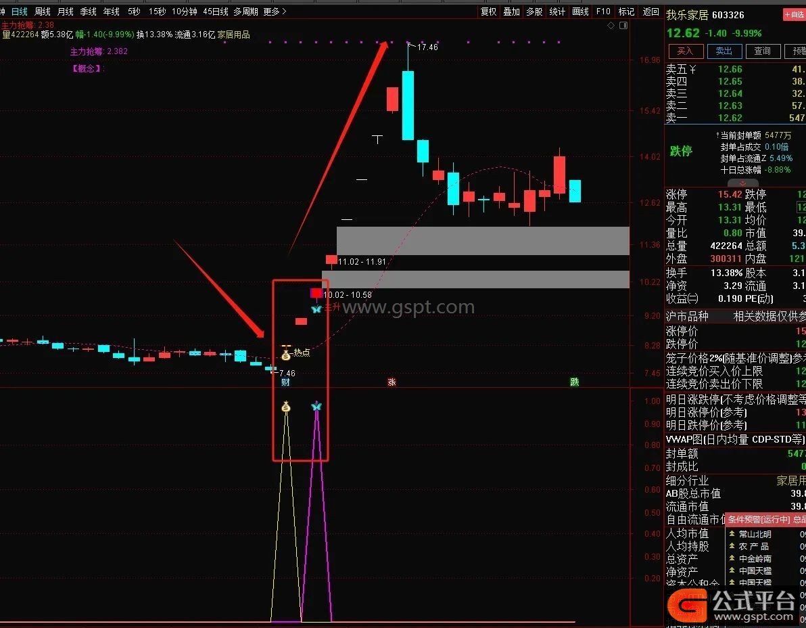Click the butterfly icon in lower indicator panel
The height and width of the screenshot is (628, 806).
click(316, 406)
